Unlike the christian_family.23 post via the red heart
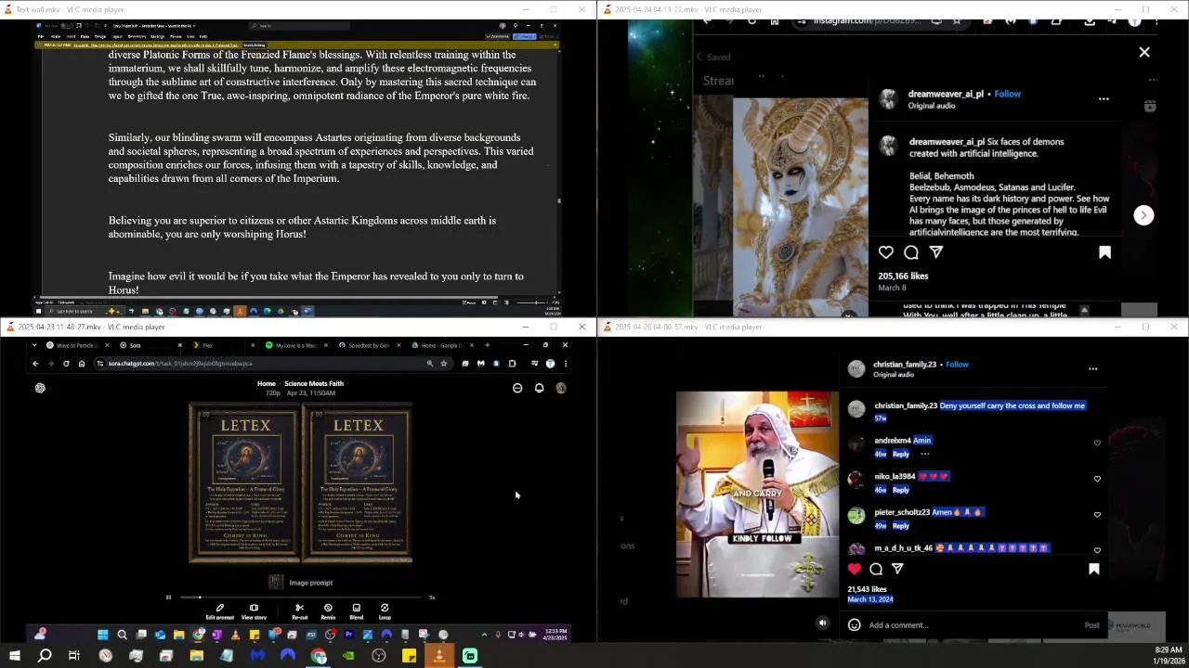This screenshot has width=1189, height=668. click(x=855, y=569)
